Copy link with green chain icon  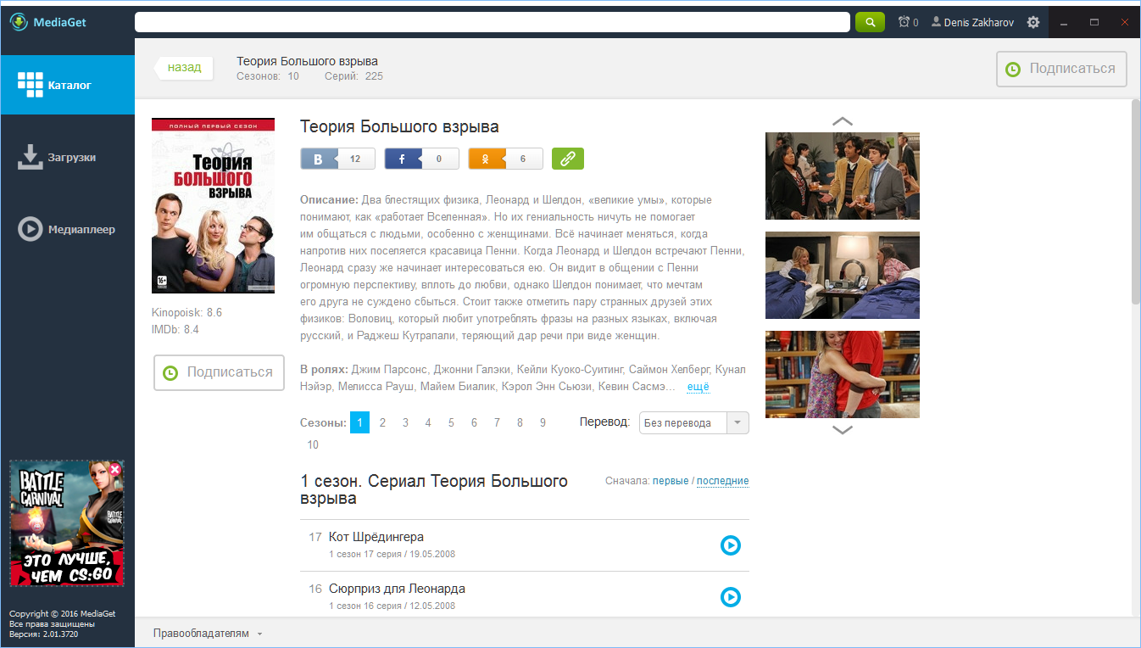568,159
